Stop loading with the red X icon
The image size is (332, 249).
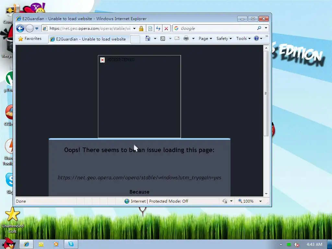[166, 29]
